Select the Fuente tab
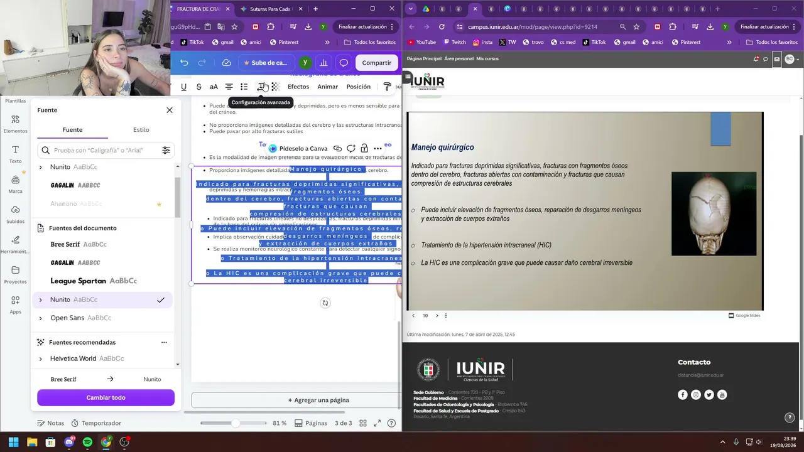Screen dimensions: 804x452 (72, 130)
